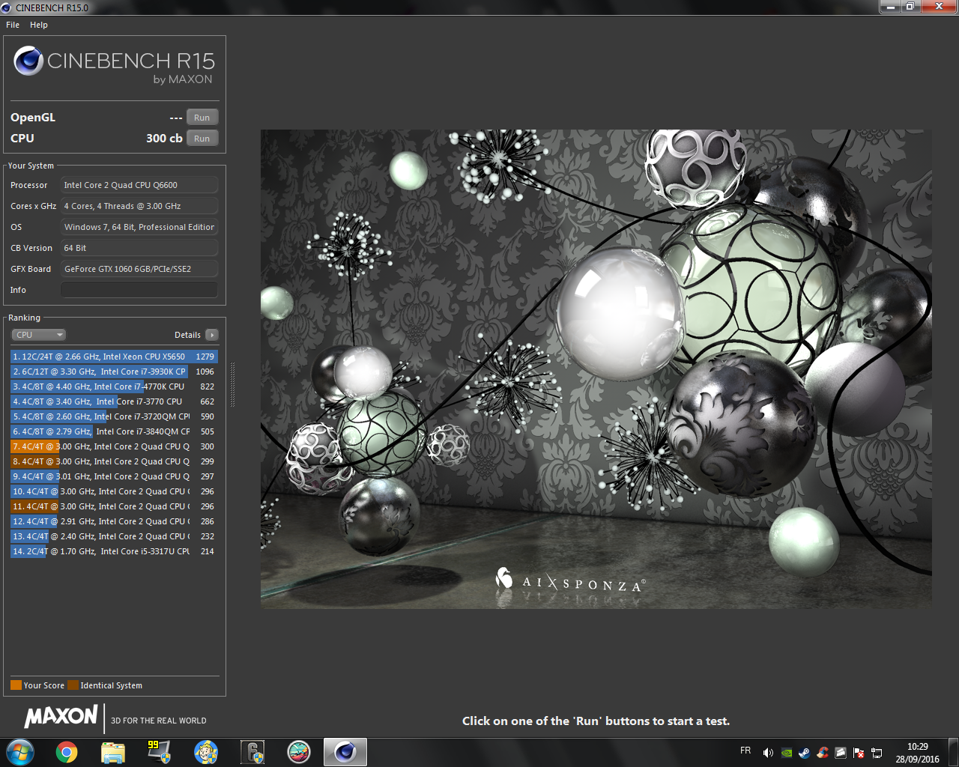
Task: Open Action Center flag tray icon
Action: coord(859,753)
